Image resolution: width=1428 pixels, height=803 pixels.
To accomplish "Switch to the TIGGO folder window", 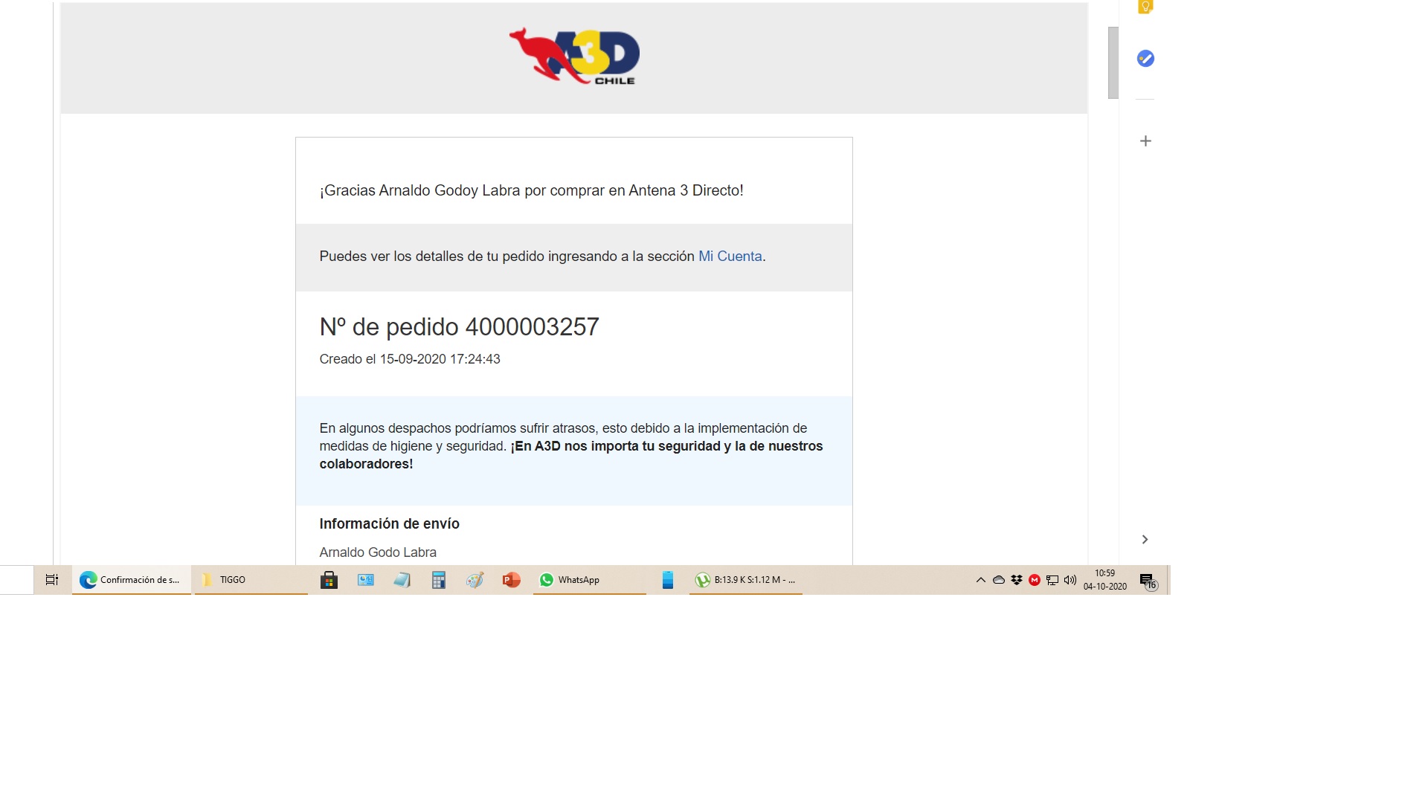I will tap(251, 580).
